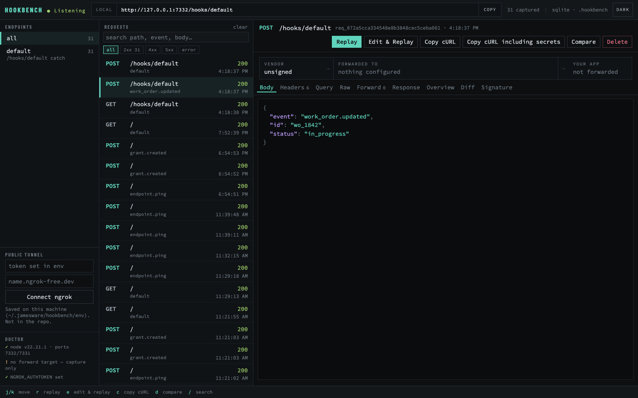Open the Overview tab

tap(440, 88)
